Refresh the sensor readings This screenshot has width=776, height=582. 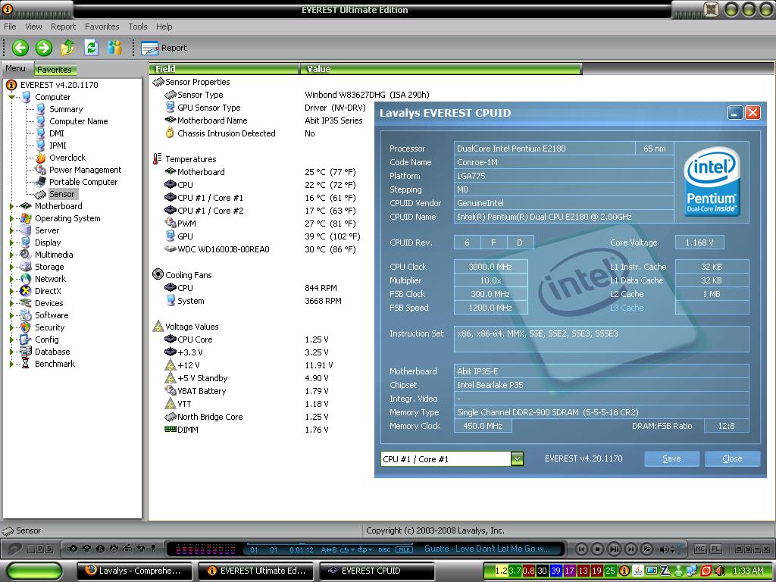91,48
